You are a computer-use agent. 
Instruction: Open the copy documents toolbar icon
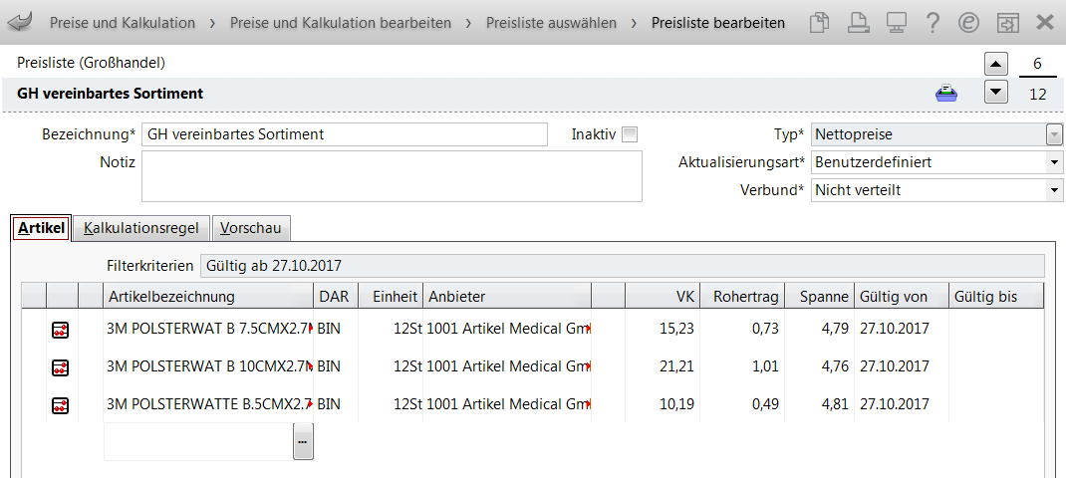pyautogui.click(x=820, y=23)
